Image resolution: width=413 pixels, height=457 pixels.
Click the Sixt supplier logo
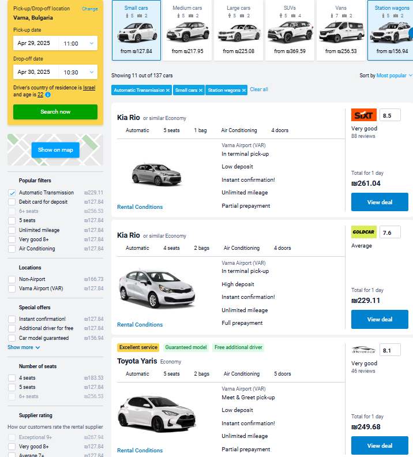coord(364,115)
